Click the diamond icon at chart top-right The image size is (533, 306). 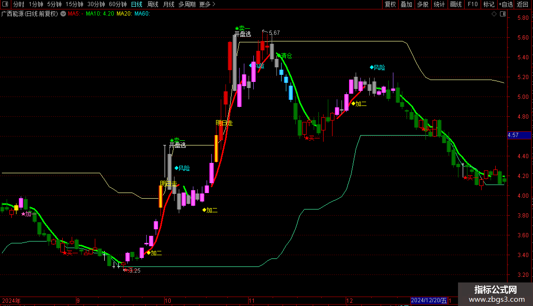(494, 14)
